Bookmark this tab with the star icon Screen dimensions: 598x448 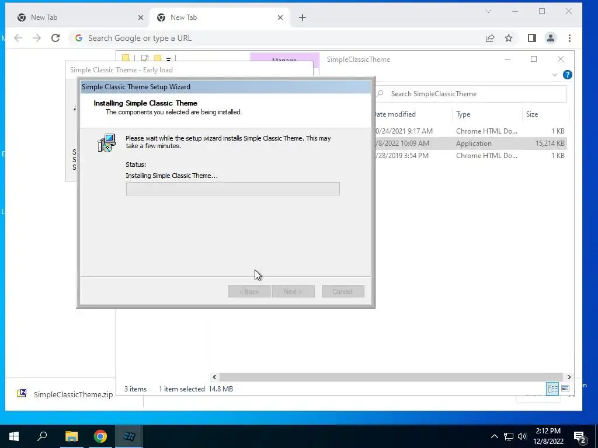coord(509,38)
